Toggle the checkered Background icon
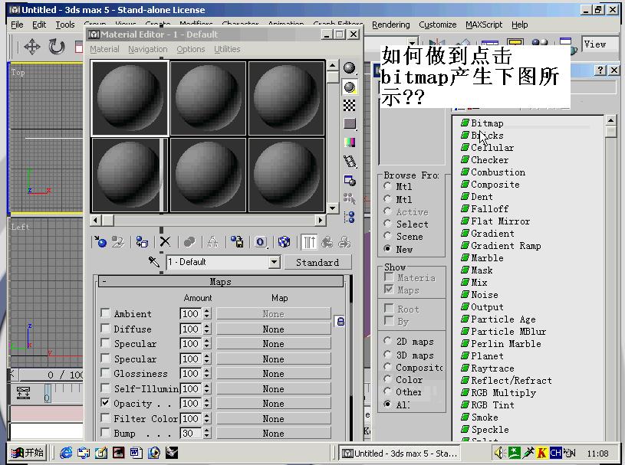This screenshot has height=465, width=625. 350,106
